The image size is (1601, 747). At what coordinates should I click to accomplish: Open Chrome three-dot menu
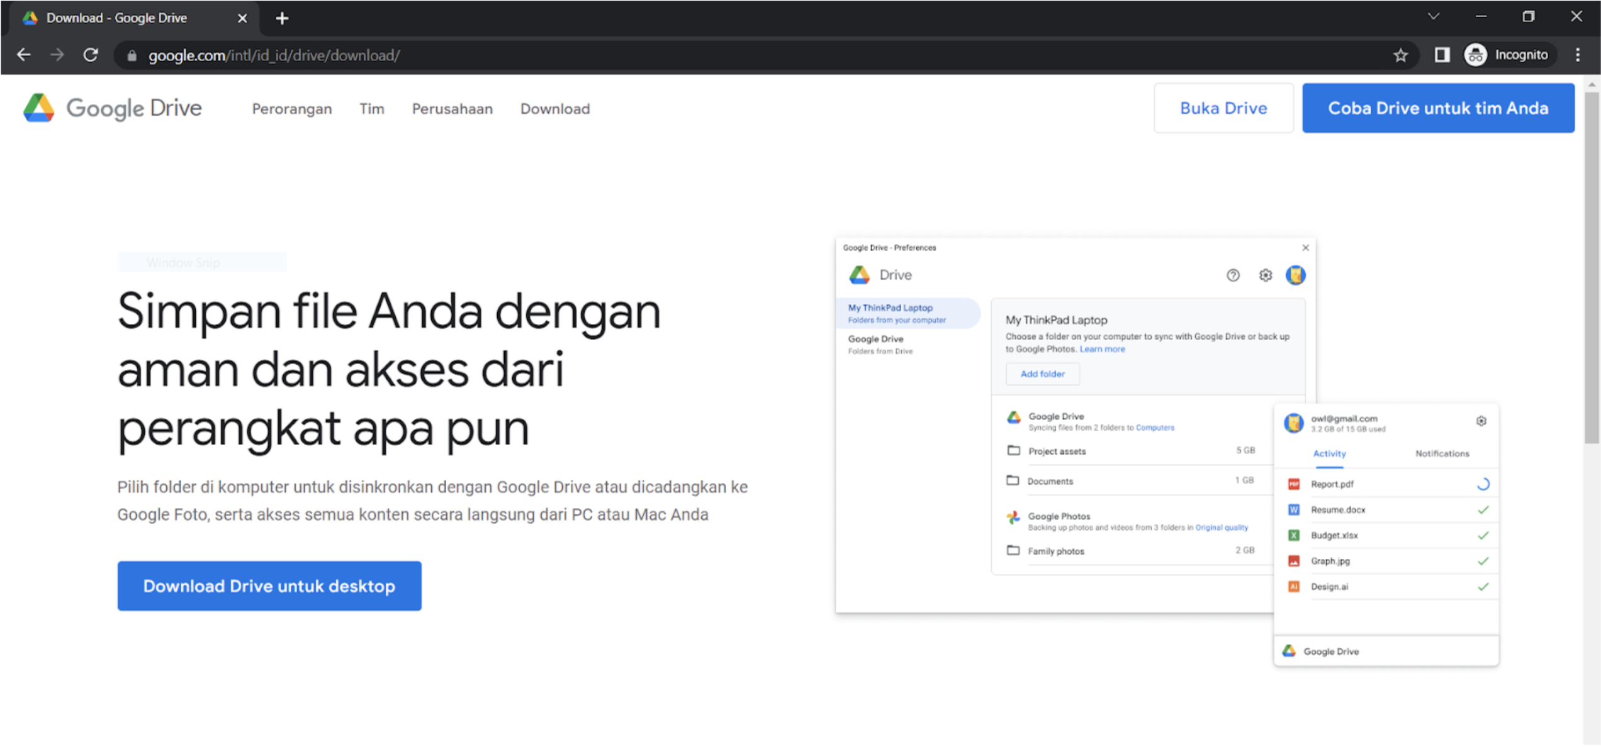pos(1578,55)
